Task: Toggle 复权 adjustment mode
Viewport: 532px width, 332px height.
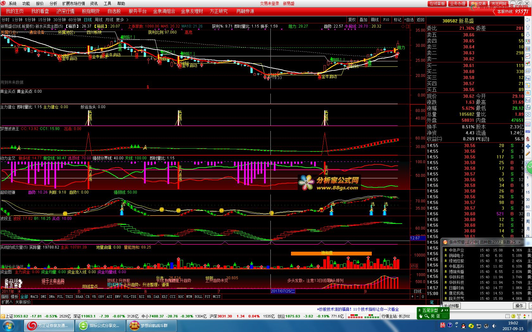Action: coord(352,20)
